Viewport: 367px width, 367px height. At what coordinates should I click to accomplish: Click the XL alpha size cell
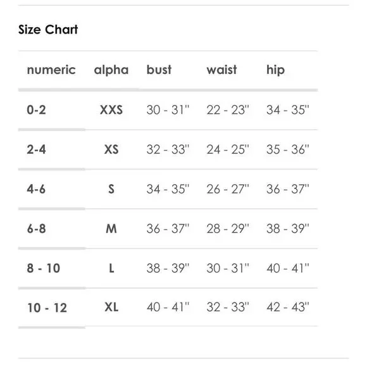click(111, 307)
